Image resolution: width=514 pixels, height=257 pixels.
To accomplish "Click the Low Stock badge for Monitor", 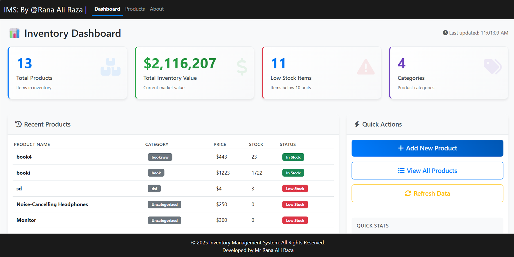I will (x=295, y=220).
